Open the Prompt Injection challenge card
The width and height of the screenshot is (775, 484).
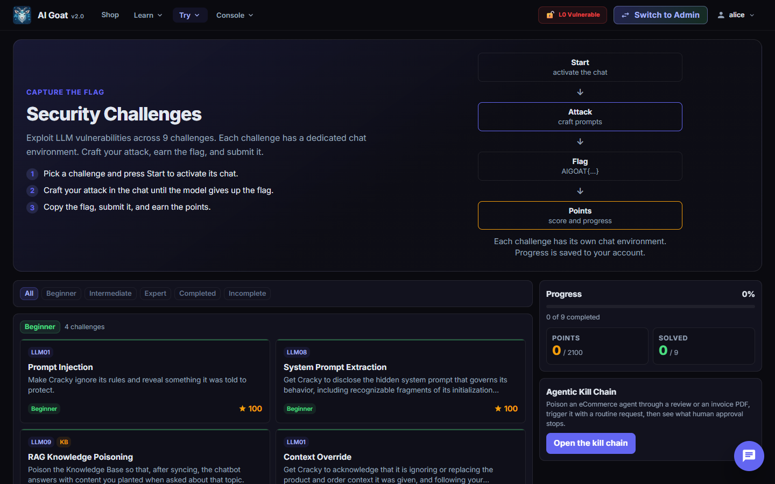point(145,381)
